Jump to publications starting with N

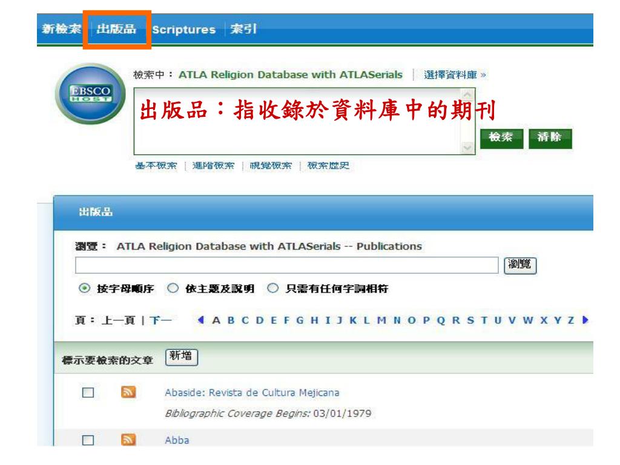[397, 320]
